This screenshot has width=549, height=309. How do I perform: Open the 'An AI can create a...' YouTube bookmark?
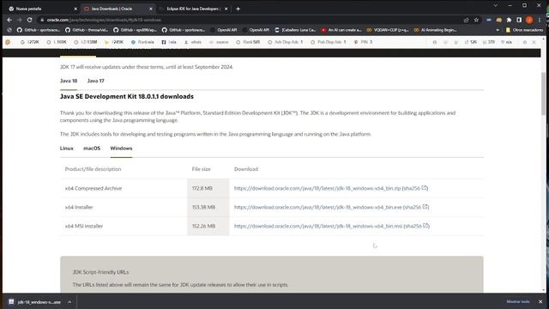(341, 30)
